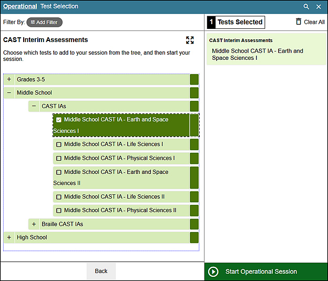Select the CAST IAs row label
Screen dimensions: 328x281
click(54, 106)
